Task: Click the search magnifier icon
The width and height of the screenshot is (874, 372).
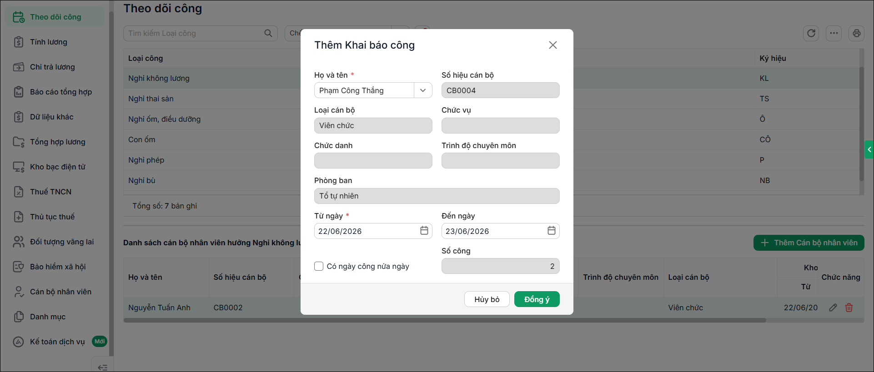Action: (268, 33)
